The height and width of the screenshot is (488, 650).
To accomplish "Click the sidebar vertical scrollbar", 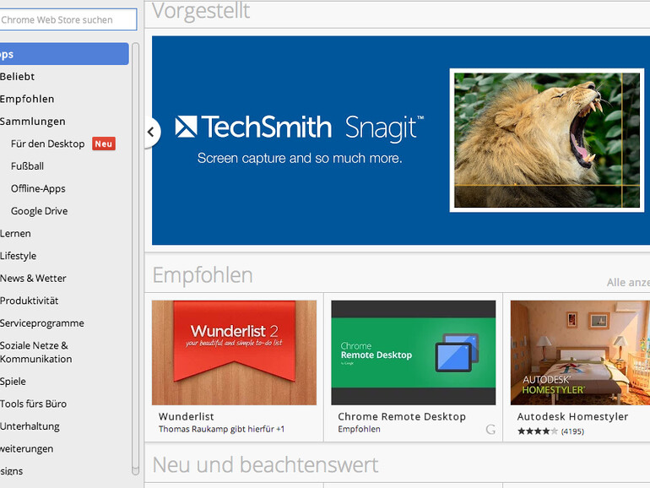I will click(135, 258).
